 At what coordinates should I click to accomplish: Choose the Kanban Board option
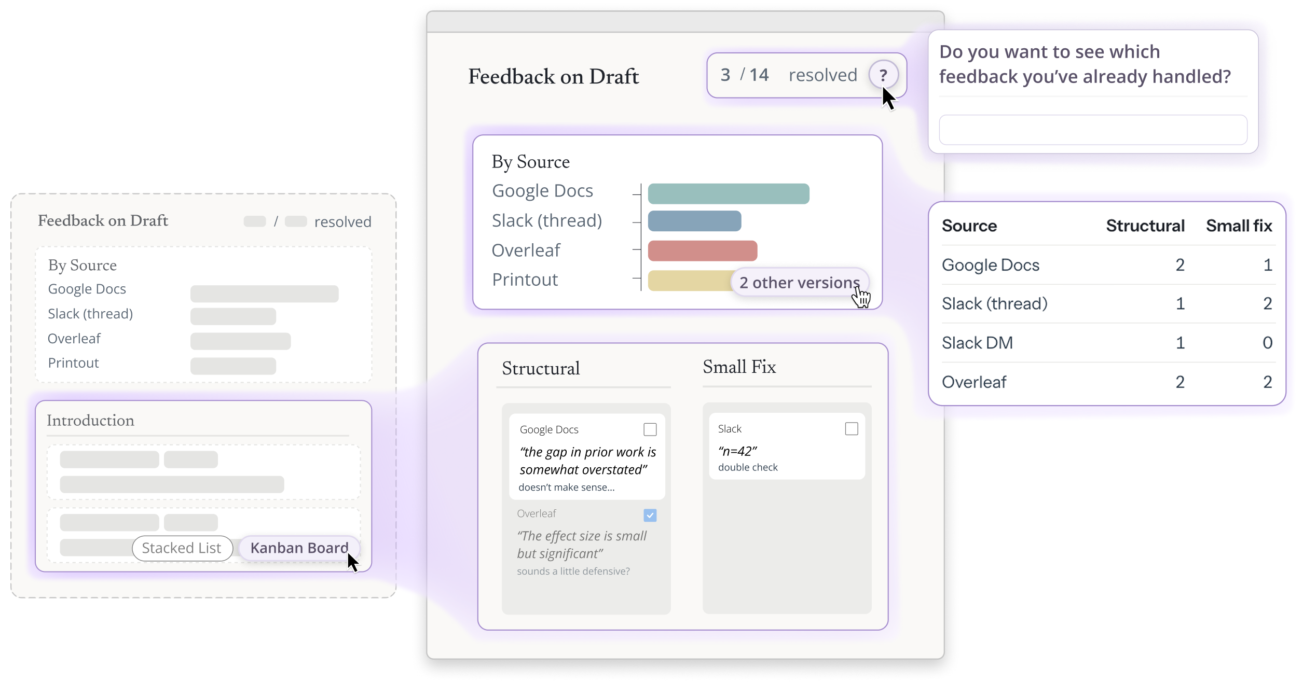click(299, 548)
